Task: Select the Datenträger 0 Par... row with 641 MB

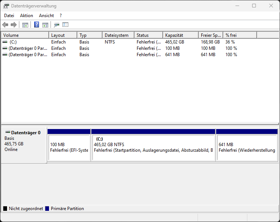Action: (28, 55)
